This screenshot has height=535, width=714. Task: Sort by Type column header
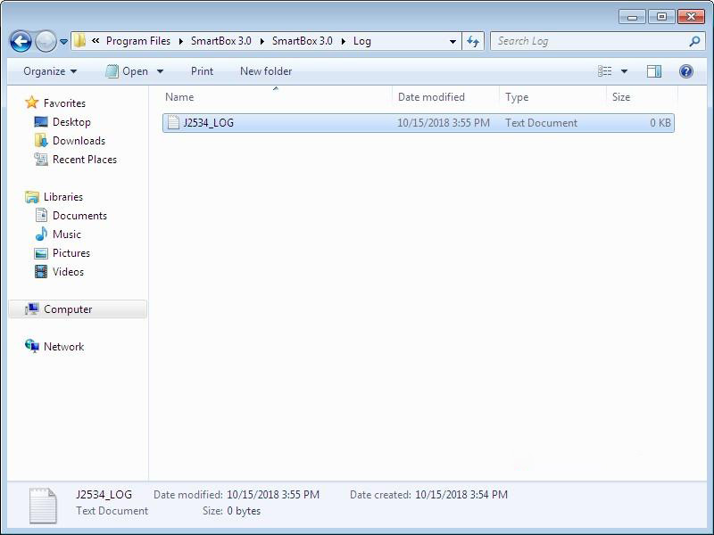517,97
